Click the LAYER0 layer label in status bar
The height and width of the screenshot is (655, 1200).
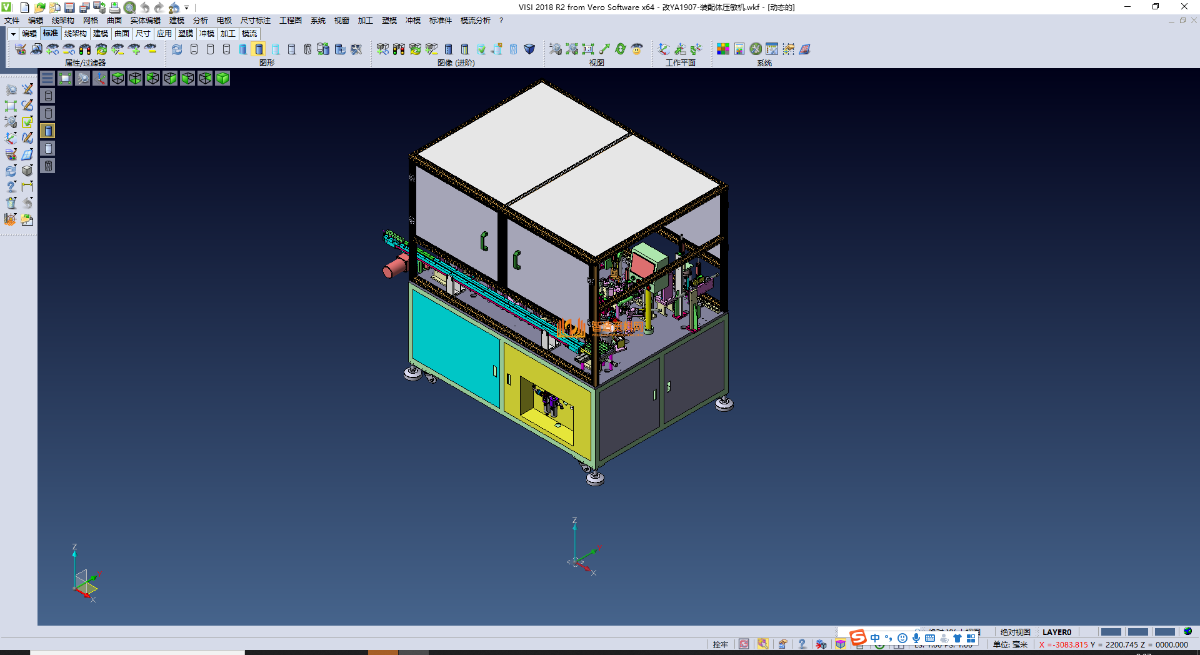coord(1056,632)
